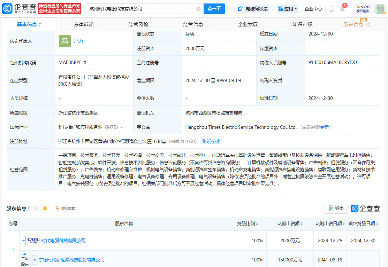
Task: Click registered capital value 2000万元
Action: (195, 49)
